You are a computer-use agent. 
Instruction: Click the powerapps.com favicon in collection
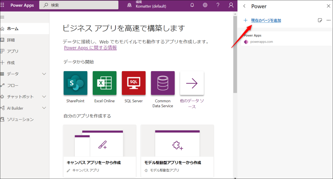pyautogui.click(x=246, y=42)
